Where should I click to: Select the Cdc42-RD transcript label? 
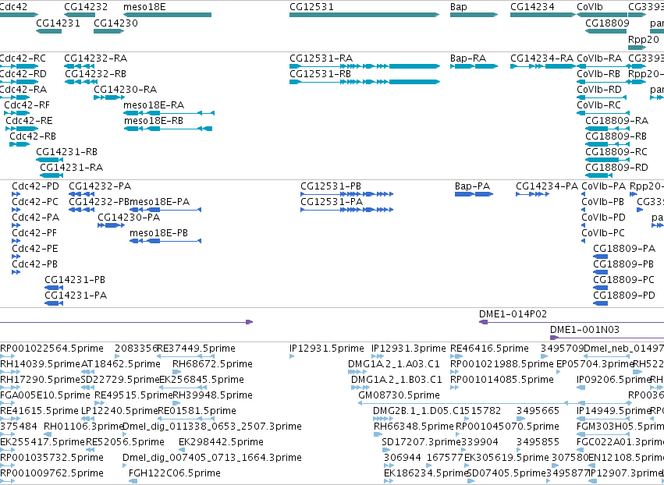[23, 73]
